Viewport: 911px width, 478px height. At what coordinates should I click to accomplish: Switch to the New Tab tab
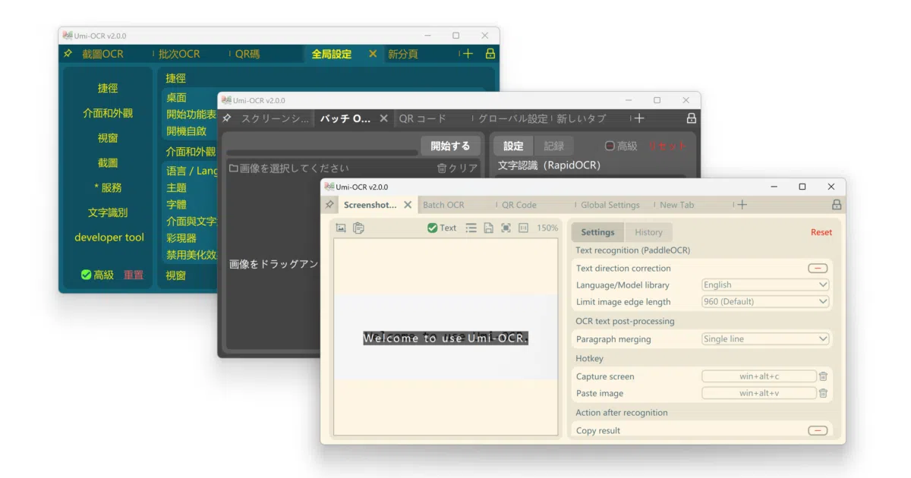click(x=676, y=205)
